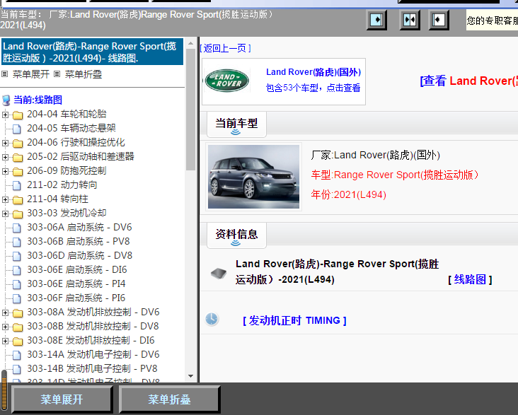The height and width of the screenshot is (415, 518).
Task: Click folder icon of 205-02 后驱动轴和差速器
Action: click(x=18, y=158)
